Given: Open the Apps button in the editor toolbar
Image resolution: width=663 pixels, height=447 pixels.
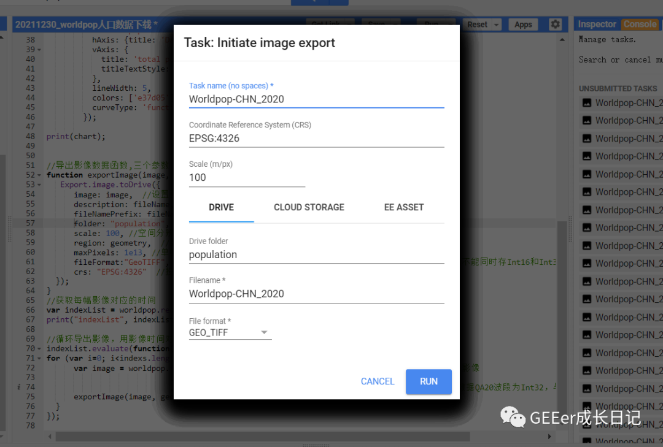Looking at the screenshot, I should point(523,25).
